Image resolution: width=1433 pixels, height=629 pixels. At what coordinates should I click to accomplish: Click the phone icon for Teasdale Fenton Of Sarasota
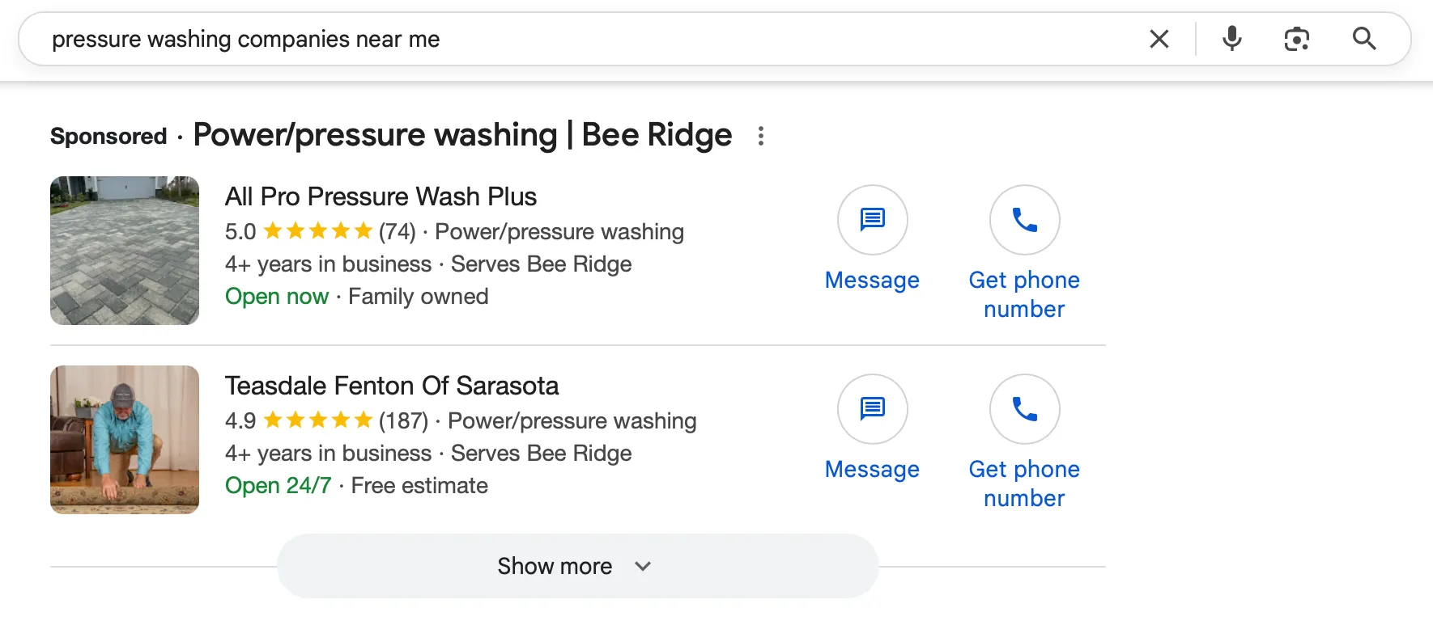pos(1024,409)
